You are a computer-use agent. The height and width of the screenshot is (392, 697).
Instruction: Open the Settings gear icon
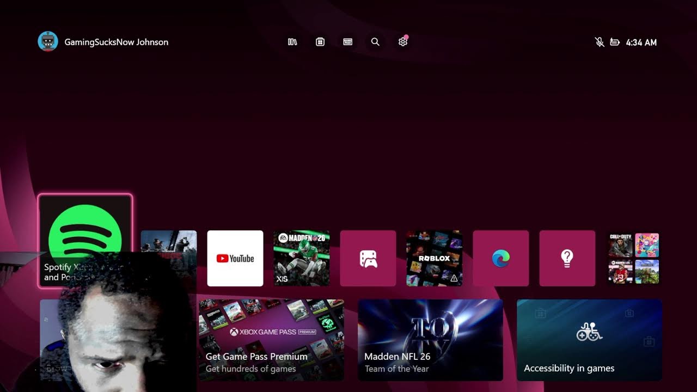coord(403,42)
